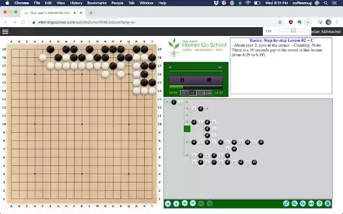Zoom out the move tree

coord(303,203)
